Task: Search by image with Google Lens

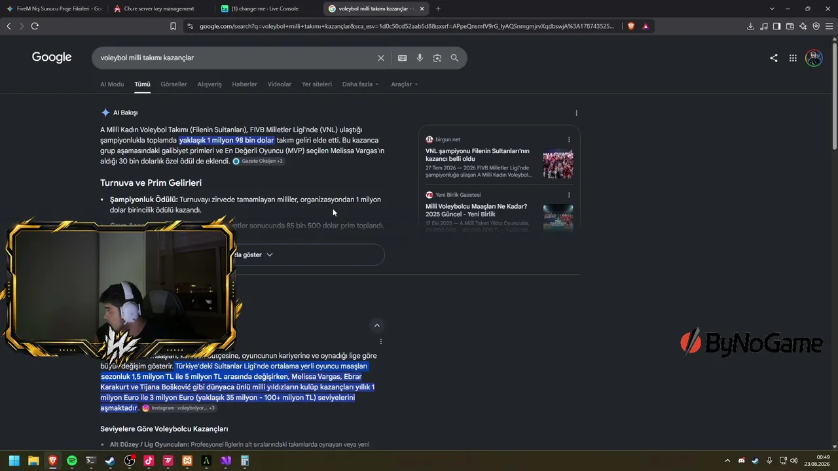Action: pos(437,58)
